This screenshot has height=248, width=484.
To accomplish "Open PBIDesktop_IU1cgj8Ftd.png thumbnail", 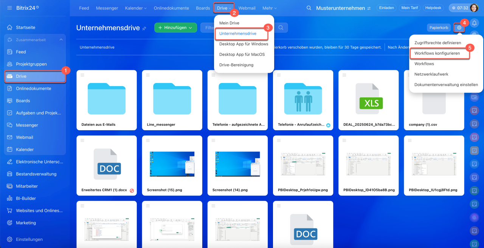I will (434, 165).
